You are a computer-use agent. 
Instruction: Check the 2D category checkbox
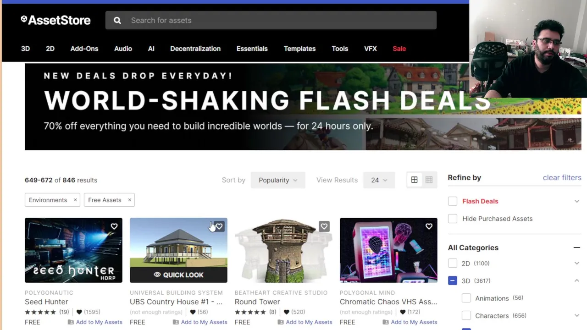click(453, 263)
